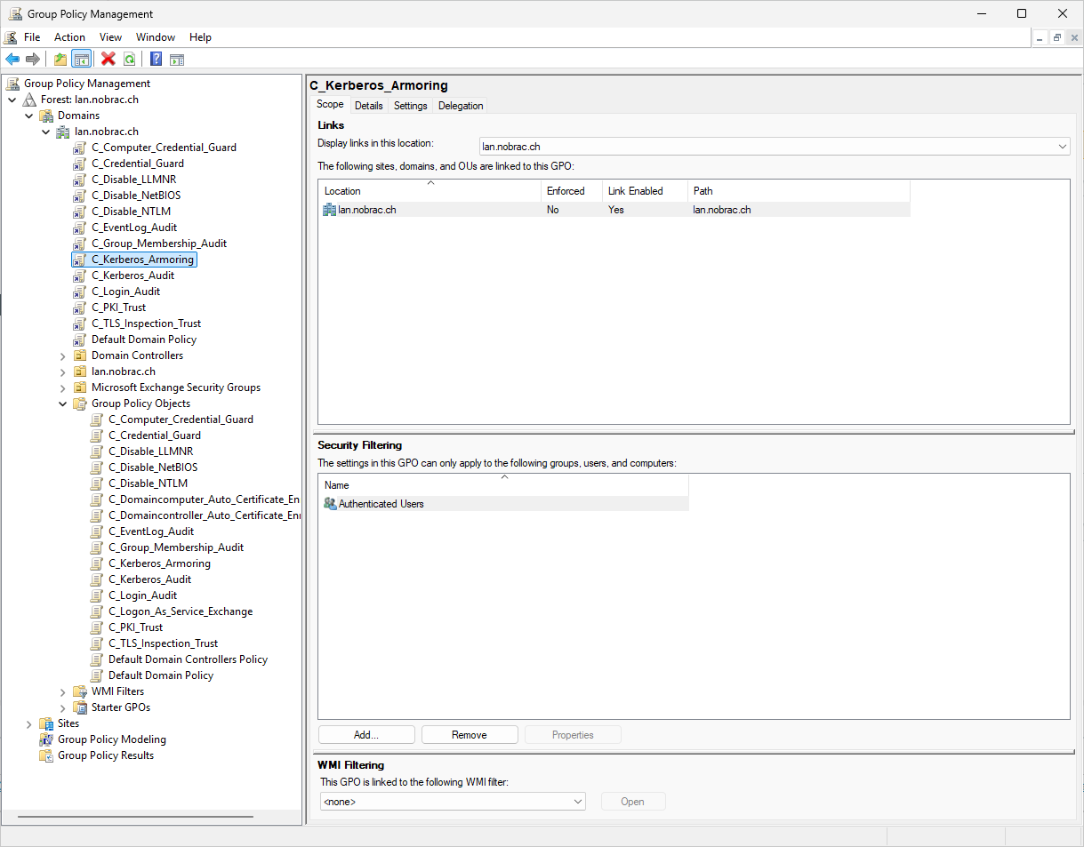Select C_Domaincomputer_Auto_Certificate_En GPO
Screen dimensions: 1084x847
pyautogui.click(x=204, y=499)
